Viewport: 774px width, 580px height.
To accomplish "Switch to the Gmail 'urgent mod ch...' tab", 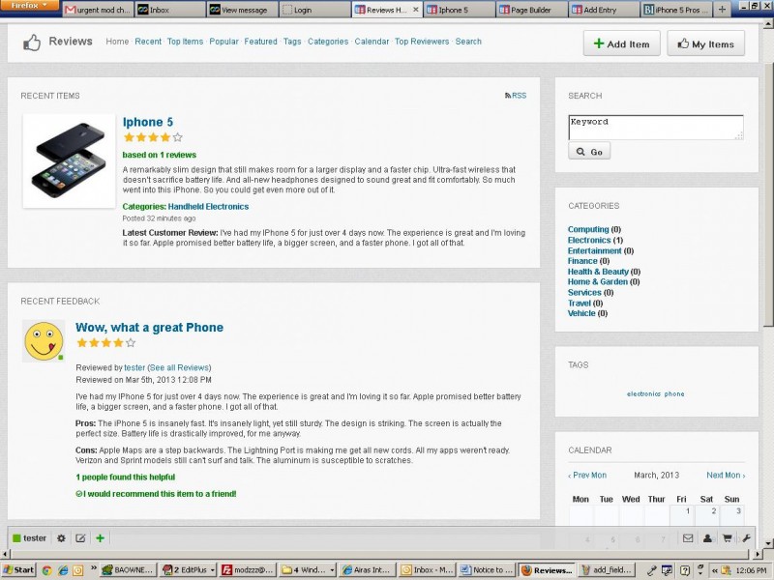I will 98,10.
